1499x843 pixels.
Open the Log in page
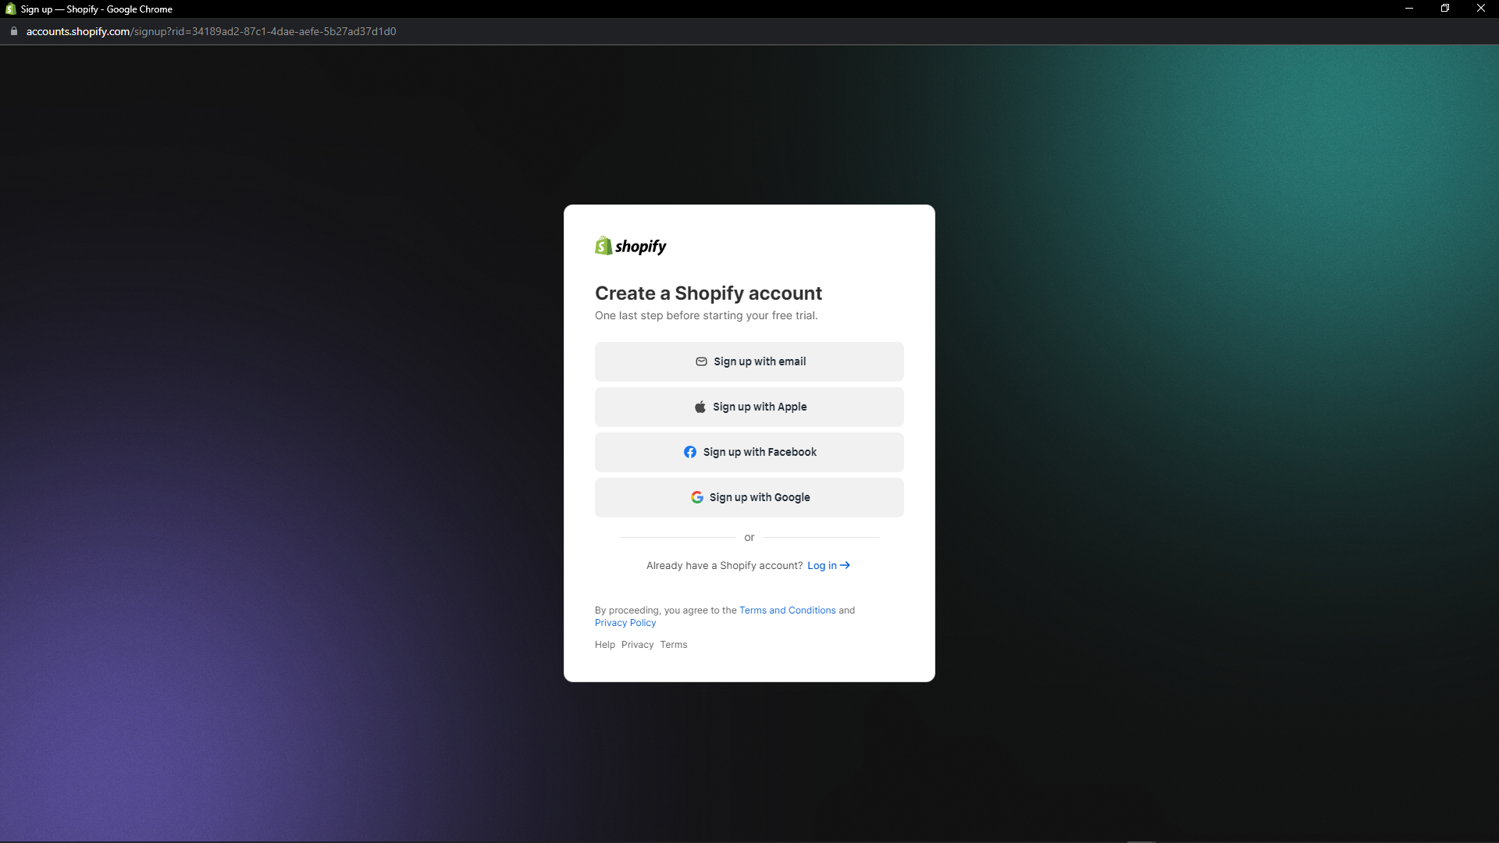coord(821,565)
